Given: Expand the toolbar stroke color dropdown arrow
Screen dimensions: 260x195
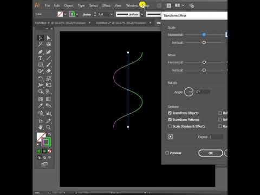Looking at the screenshot, I should tap(77, 14).
